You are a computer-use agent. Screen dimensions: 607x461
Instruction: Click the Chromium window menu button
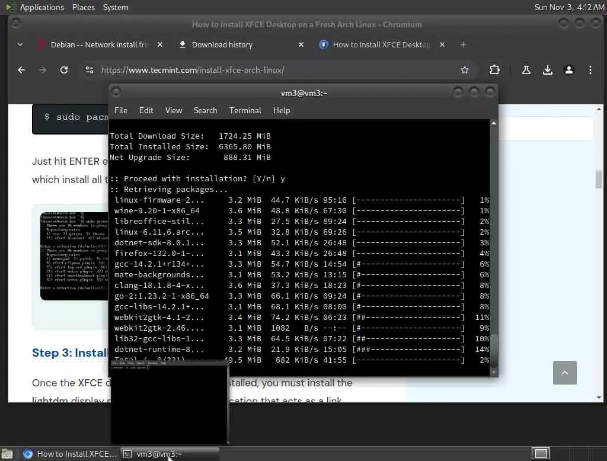15,24
